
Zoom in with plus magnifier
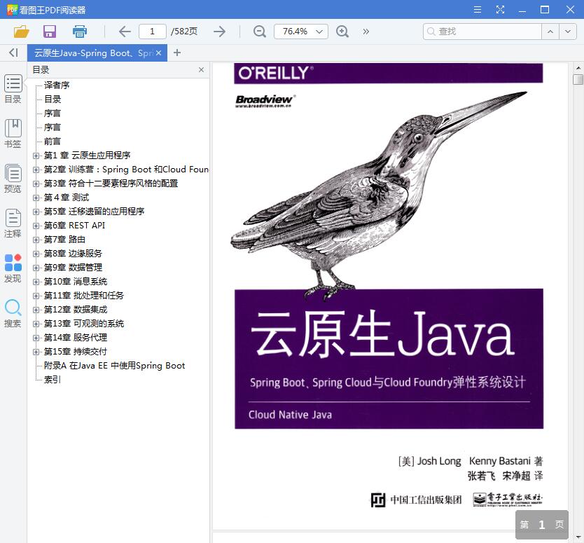(342, 32)
